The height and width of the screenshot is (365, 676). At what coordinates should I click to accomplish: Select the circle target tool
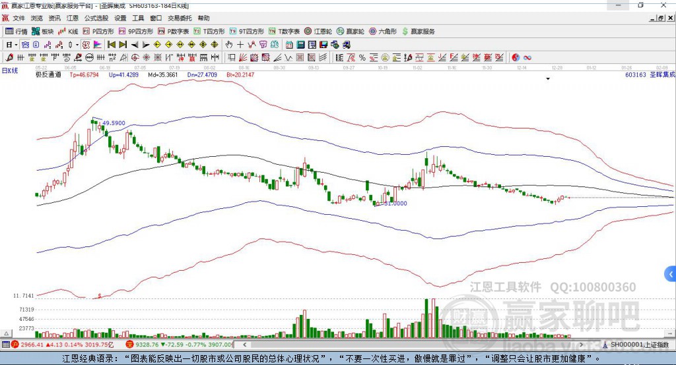[x=135, y=58]
